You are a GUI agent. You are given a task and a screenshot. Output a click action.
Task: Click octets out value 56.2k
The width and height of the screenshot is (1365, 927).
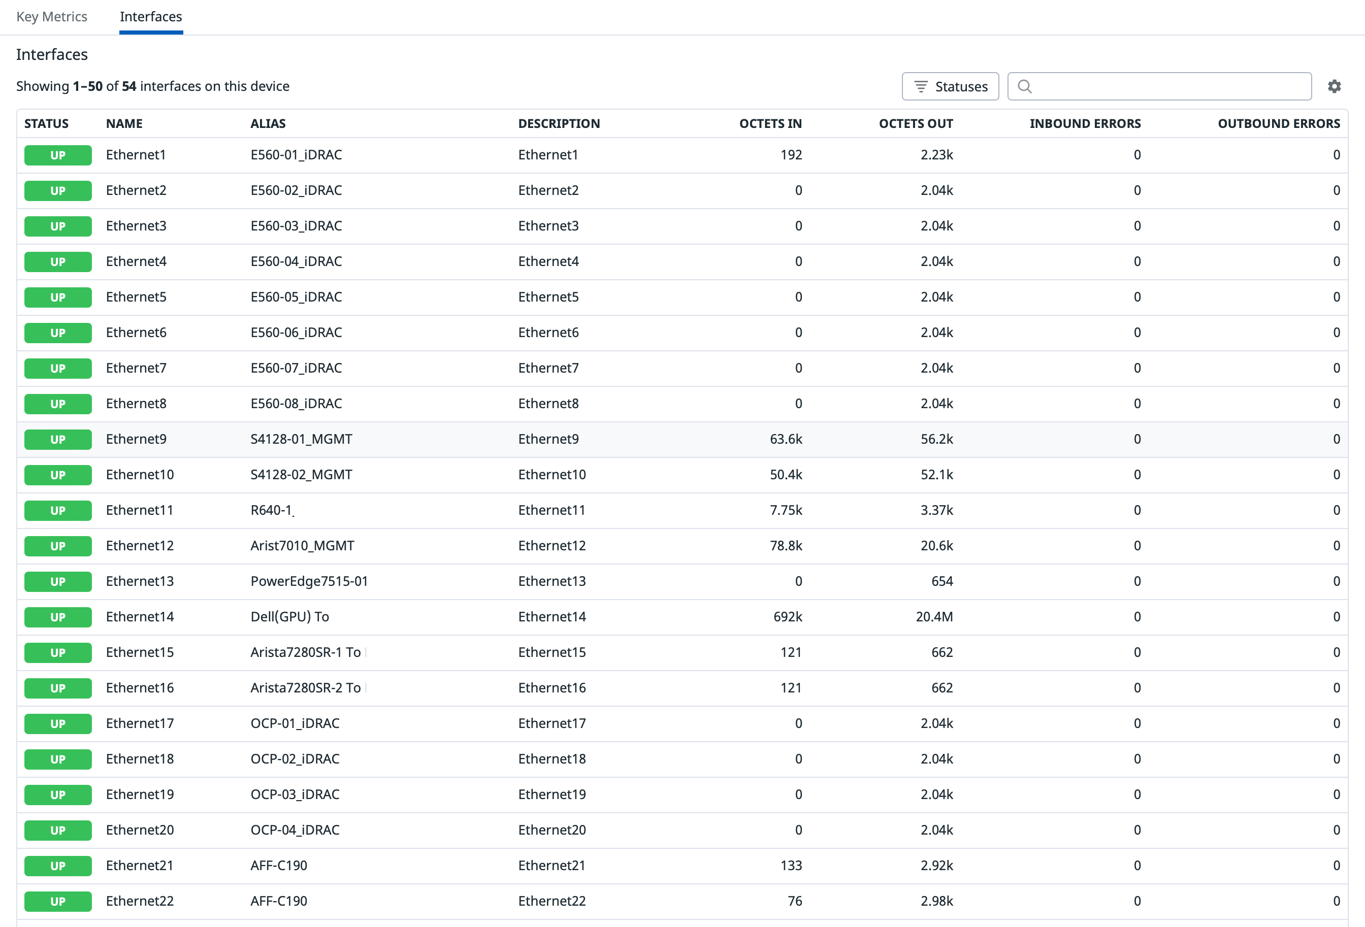point(937,439)
